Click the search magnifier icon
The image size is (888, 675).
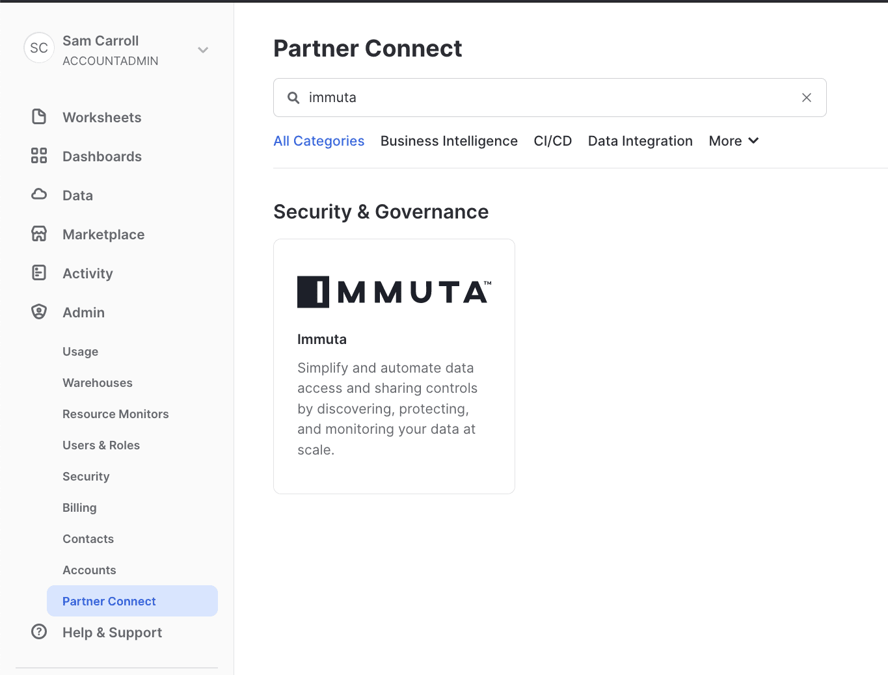coord(293,98)
